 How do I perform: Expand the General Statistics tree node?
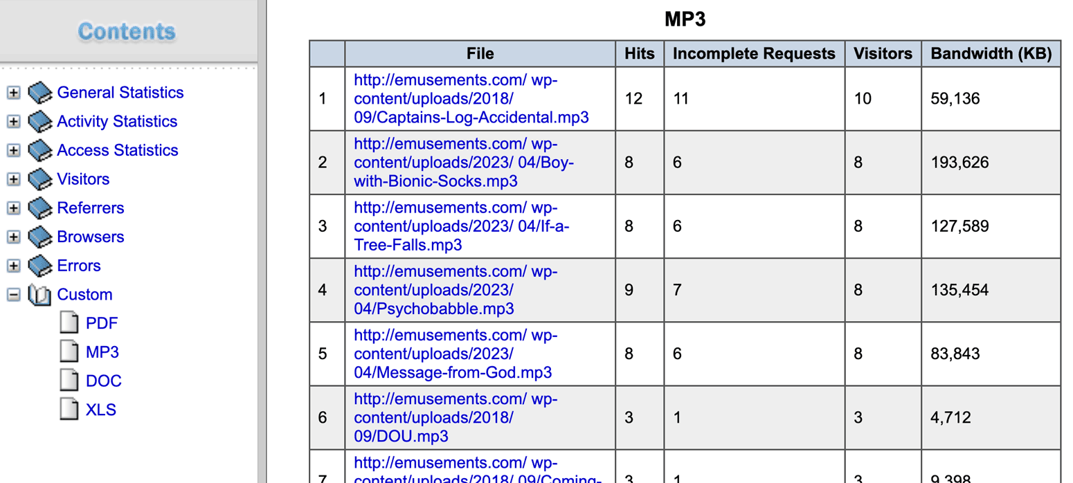[x=13, y=93]
